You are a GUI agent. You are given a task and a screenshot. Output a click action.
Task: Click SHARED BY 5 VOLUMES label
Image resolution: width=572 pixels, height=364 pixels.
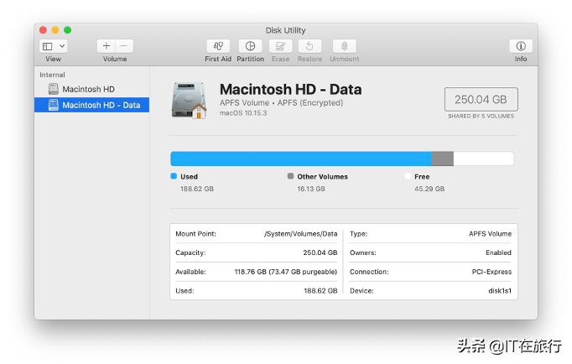pyautogui.click(x=481, y=116)
